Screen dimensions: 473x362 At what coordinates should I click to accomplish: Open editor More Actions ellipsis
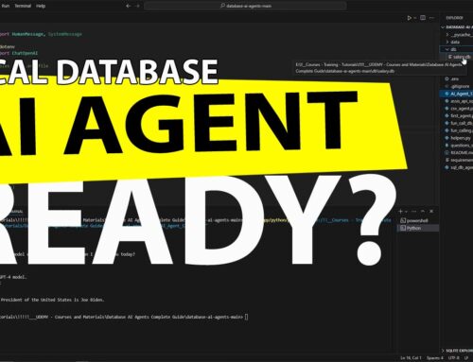point(431,18)
